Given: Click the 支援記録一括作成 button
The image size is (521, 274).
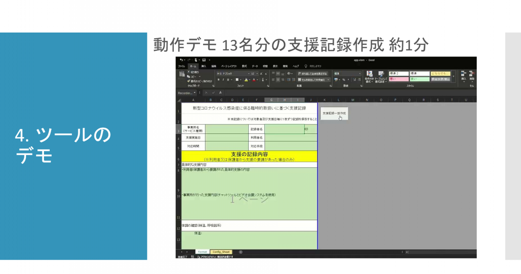Looking at the screenshot, I should tap(334, 113).
